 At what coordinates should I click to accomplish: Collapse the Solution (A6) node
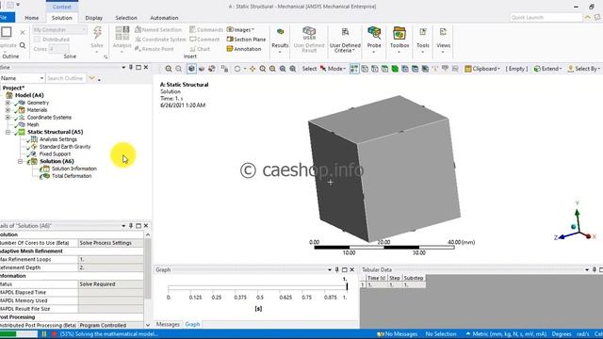coord(20,161)
